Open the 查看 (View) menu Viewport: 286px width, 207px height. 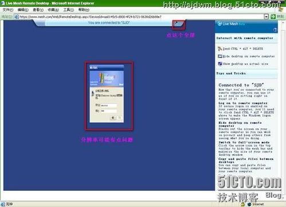point(38,10)
